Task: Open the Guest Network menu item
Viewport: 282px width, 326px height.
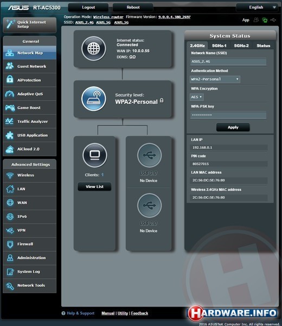Action: 30,66
